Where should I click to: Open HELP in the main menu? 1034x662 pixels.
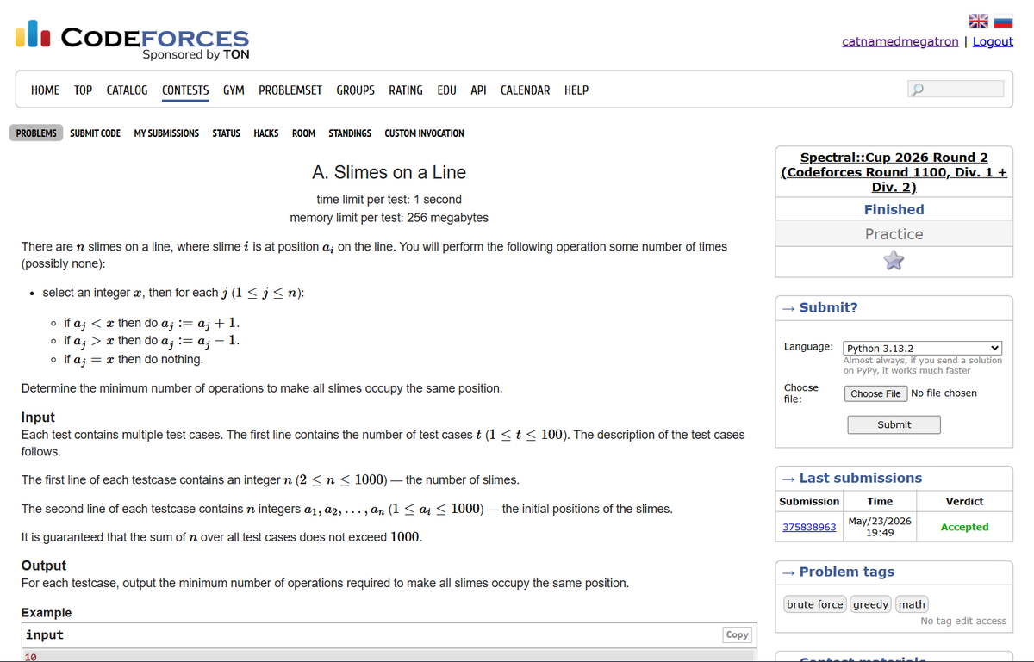coord(576,90)
